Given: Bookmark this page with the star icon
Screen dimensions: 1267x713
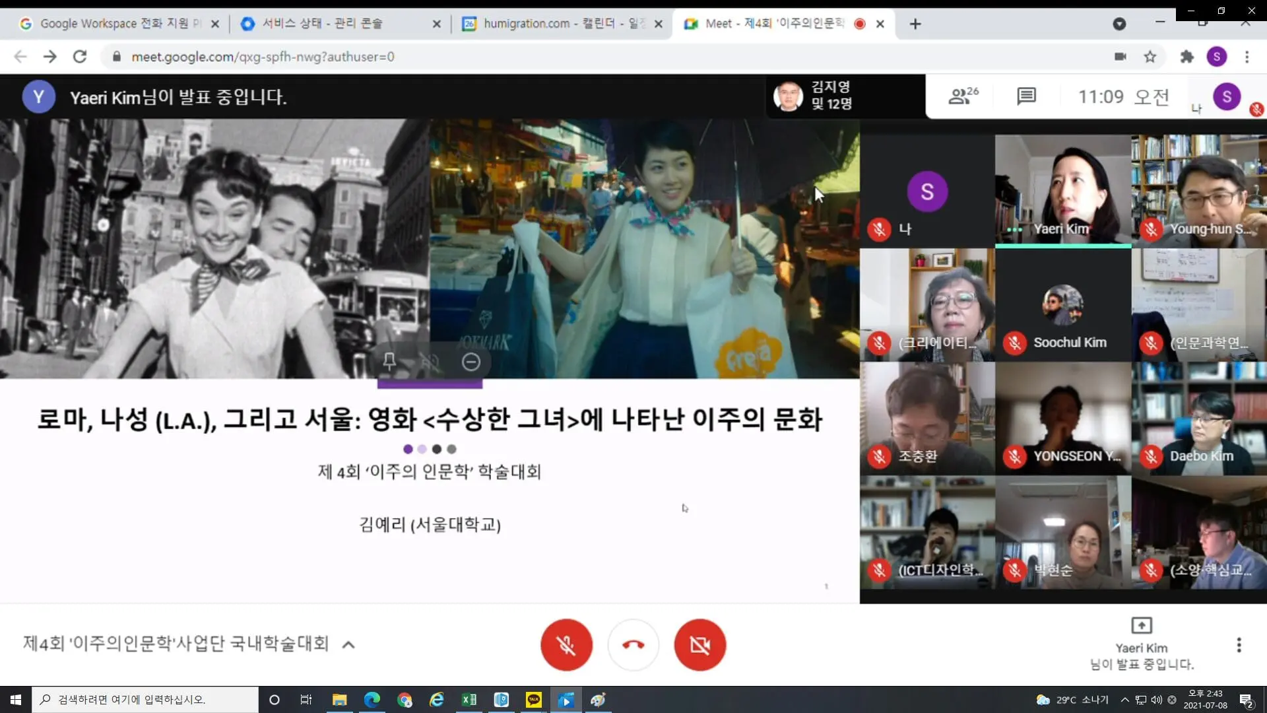Looking at the screenshot, I should tap(1150, 57).
